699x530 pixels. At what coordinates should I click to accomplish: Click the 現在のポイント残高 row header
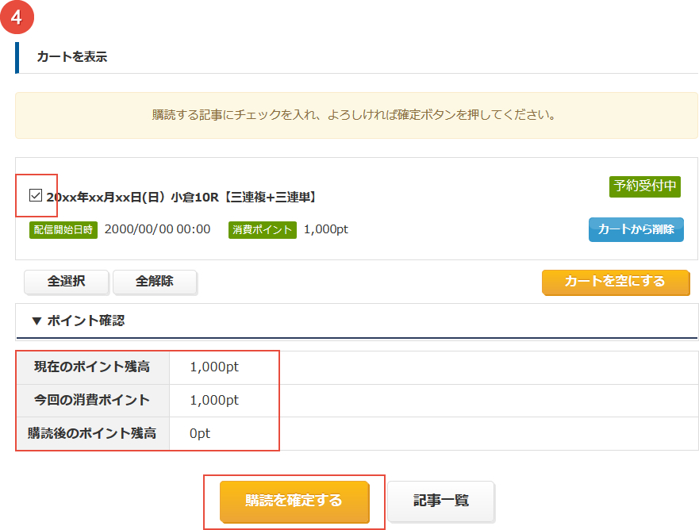[92, 367]
